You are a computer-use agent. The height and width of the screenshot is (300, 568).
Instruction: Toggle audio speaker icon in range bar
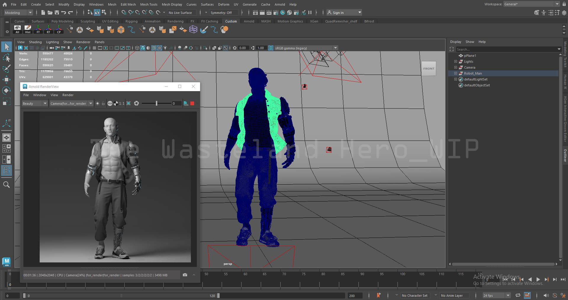pyautogui.click(x=546, y=295)
